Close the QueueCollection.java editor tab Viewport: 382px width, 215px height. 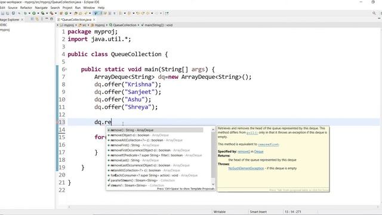[x=94, y=20]
